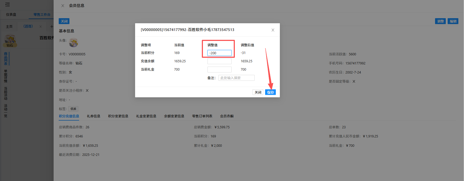Viewport: 464px width, 181px height.
Task: Close the 会员信息 panel with X
Action: click(63, 6)
